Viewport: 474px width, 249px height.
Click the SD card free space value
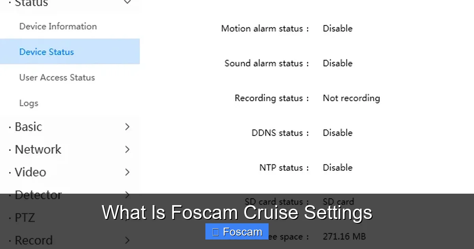344,236
